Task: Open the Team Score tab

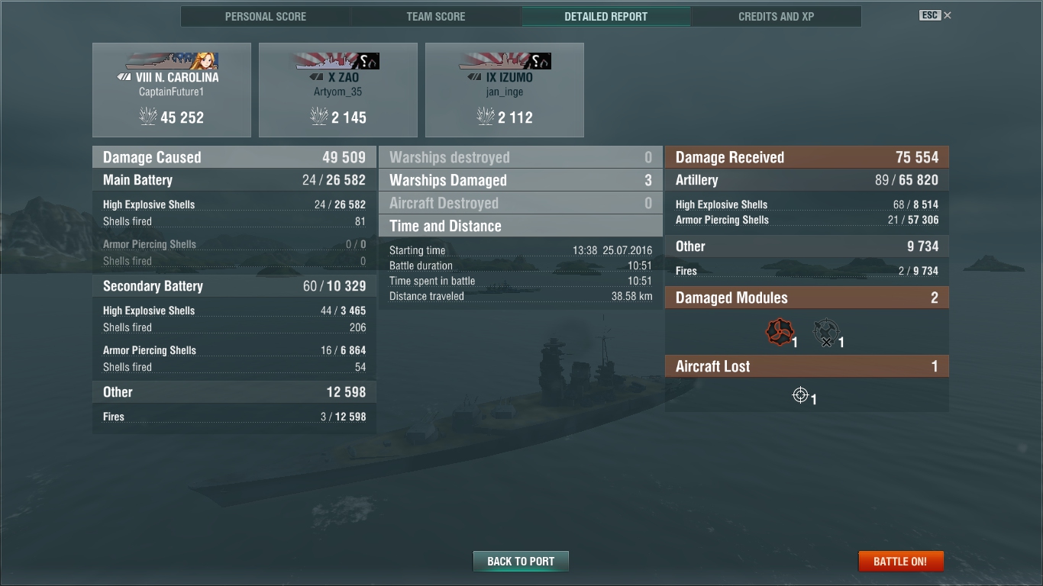Action: pyautogui.click(x=436, y=16)
